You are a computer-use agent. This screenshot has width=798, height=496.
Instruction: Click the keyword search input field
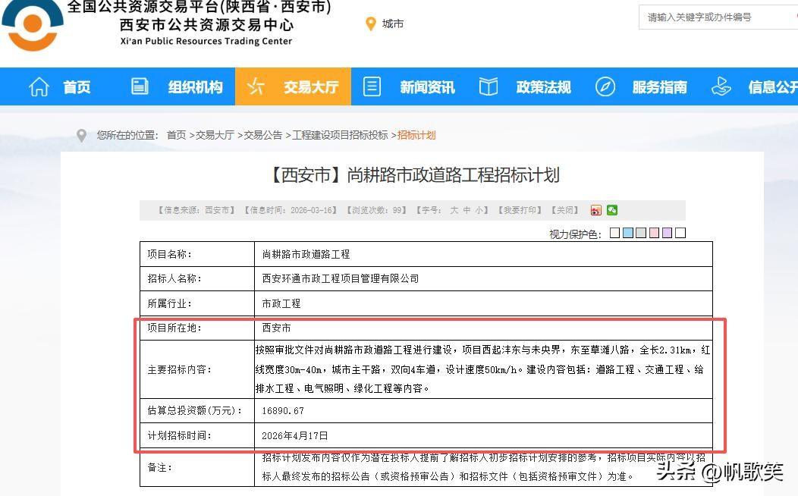pos(716,17)
